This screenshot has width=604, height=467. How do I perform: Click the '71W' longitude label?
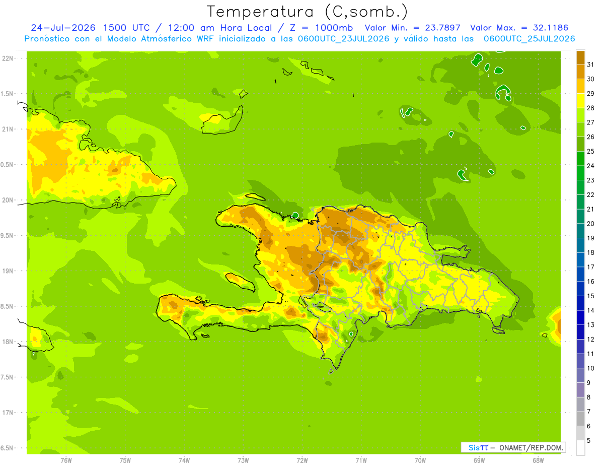[361, 460]
